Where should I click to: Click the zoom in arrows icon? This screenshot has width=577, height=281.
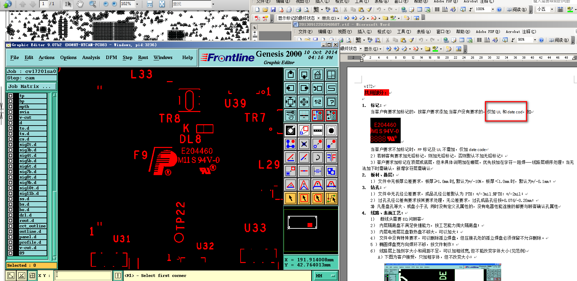click(x=291, y=101)
